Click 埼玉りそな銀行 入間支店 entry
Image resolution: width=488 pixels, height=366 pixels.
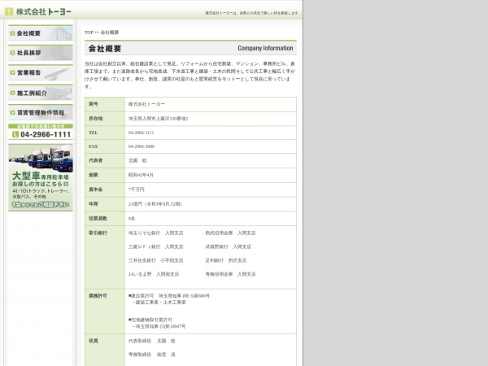click(155, 233)
